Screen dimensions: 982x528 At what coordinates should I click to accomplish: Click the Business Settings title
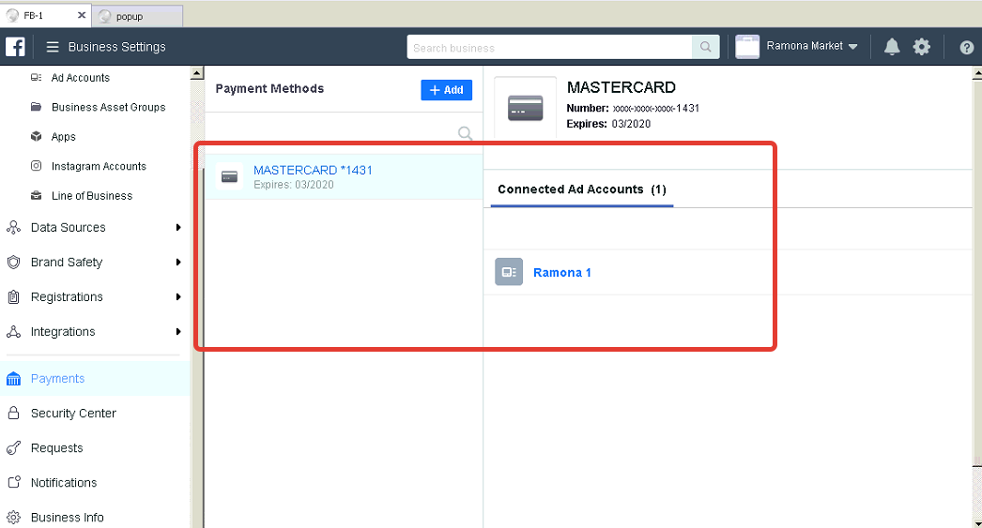[x=117, y=47]
